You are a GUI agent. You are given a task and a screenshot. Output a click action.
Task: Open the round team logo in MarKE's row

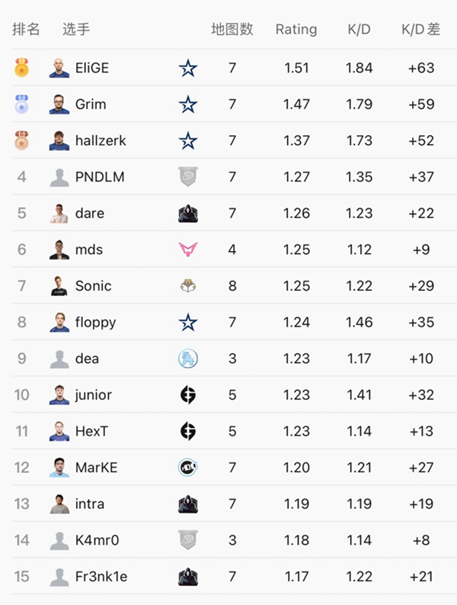188,467
